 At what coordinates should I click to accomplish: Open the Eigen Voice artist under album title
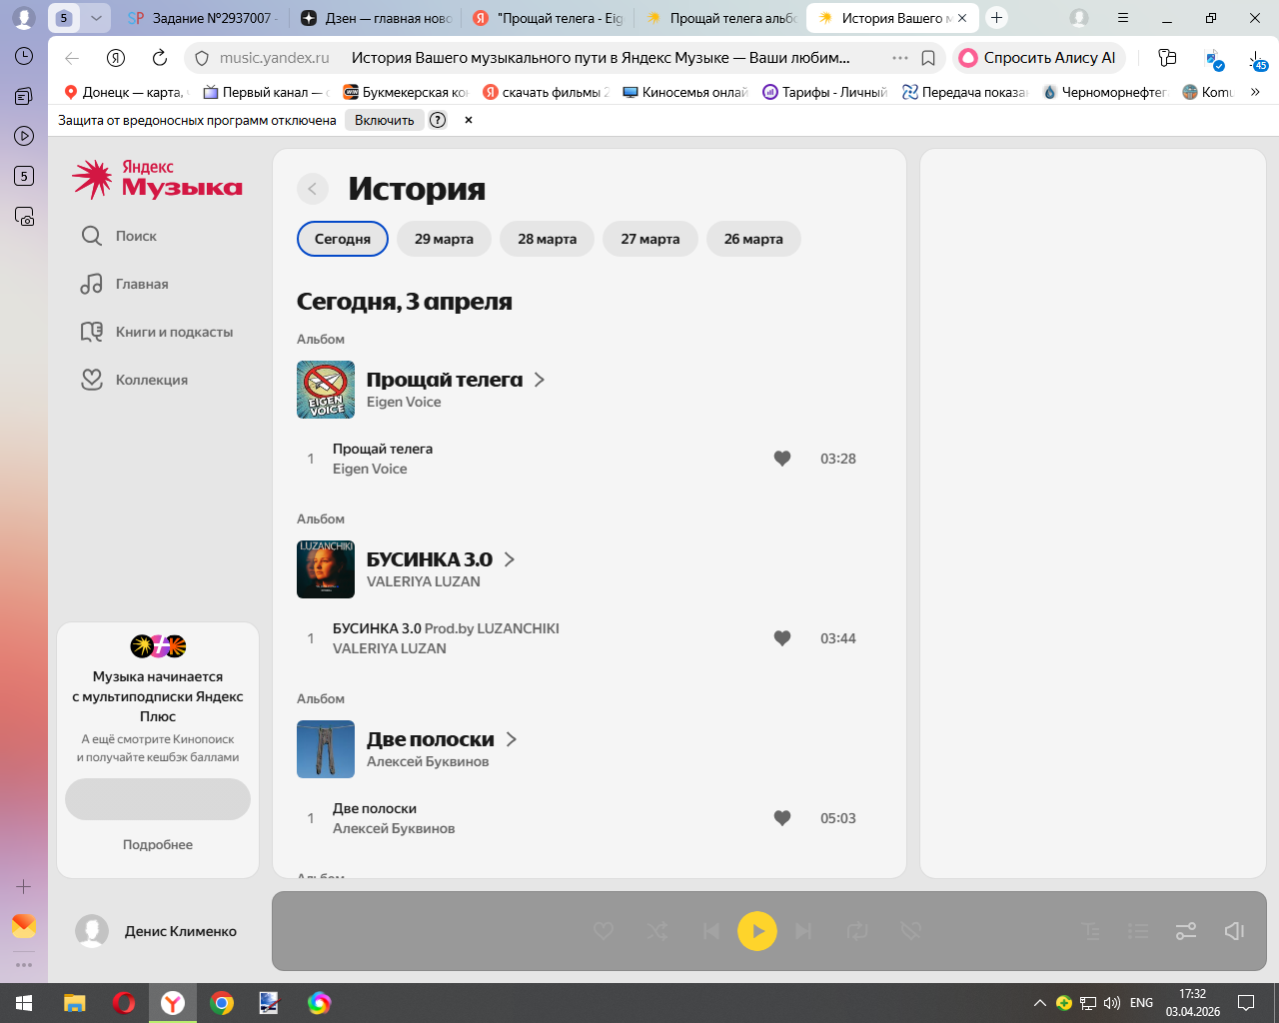(x=404, y=402)
